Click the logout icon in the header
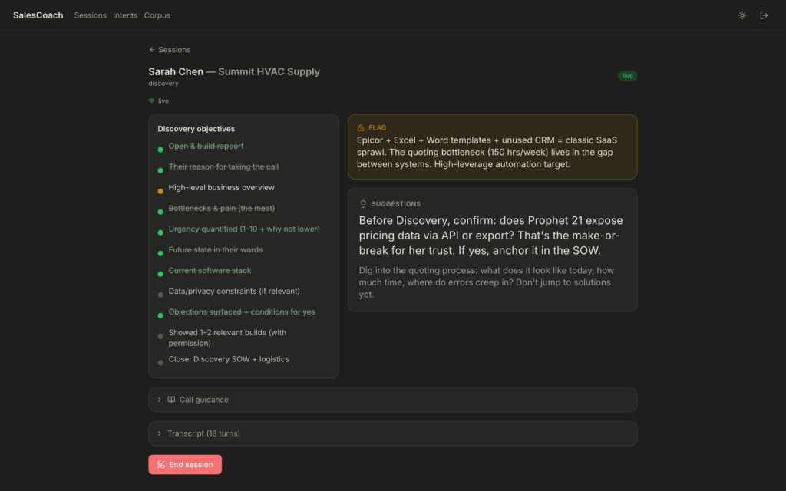Image resolution: width=786 pixels, height=491 pixels. tap(764, 15)
